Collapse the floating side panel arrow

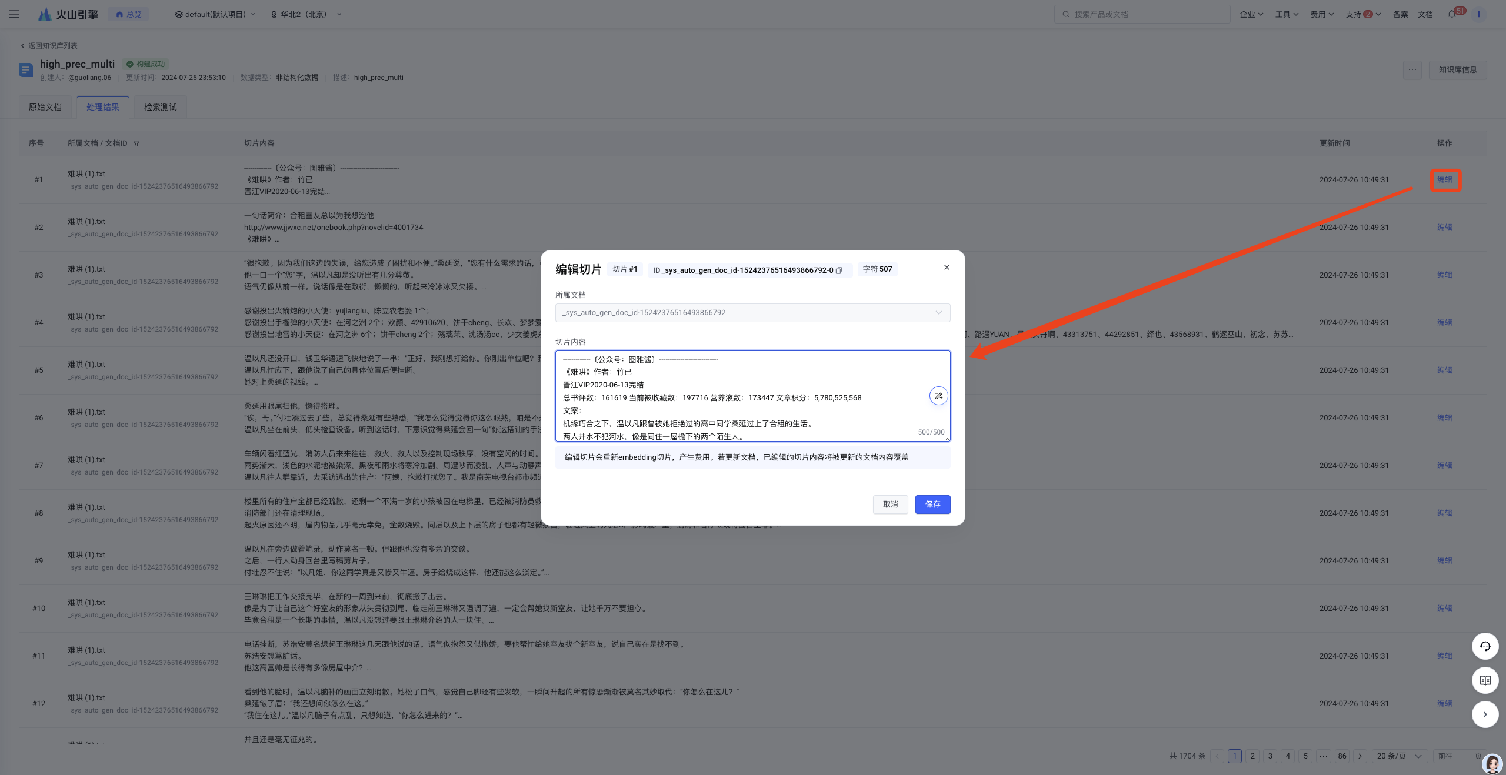point(1485,714)
